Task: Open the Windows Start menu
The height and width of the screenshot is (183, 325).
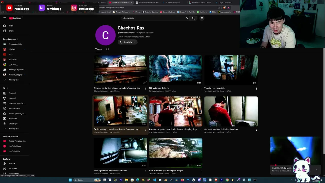Action: 70,180
